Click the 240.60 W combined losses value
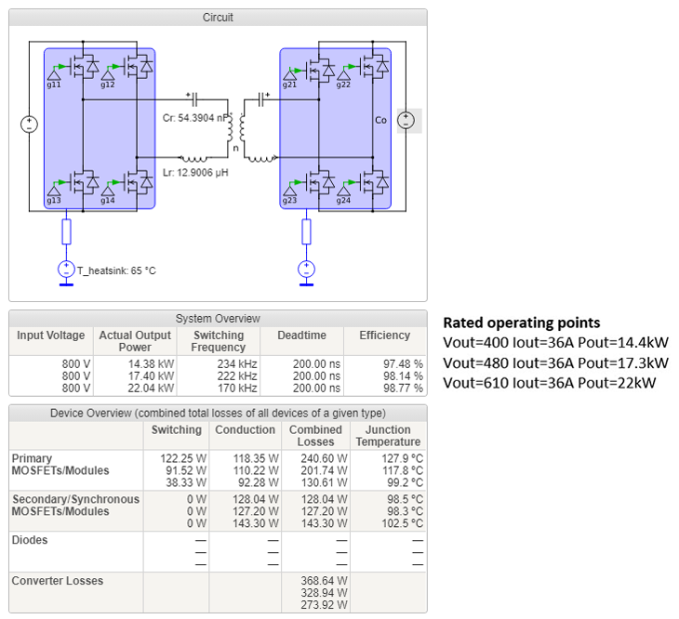679x619 pixels. [x=324, y=458]
